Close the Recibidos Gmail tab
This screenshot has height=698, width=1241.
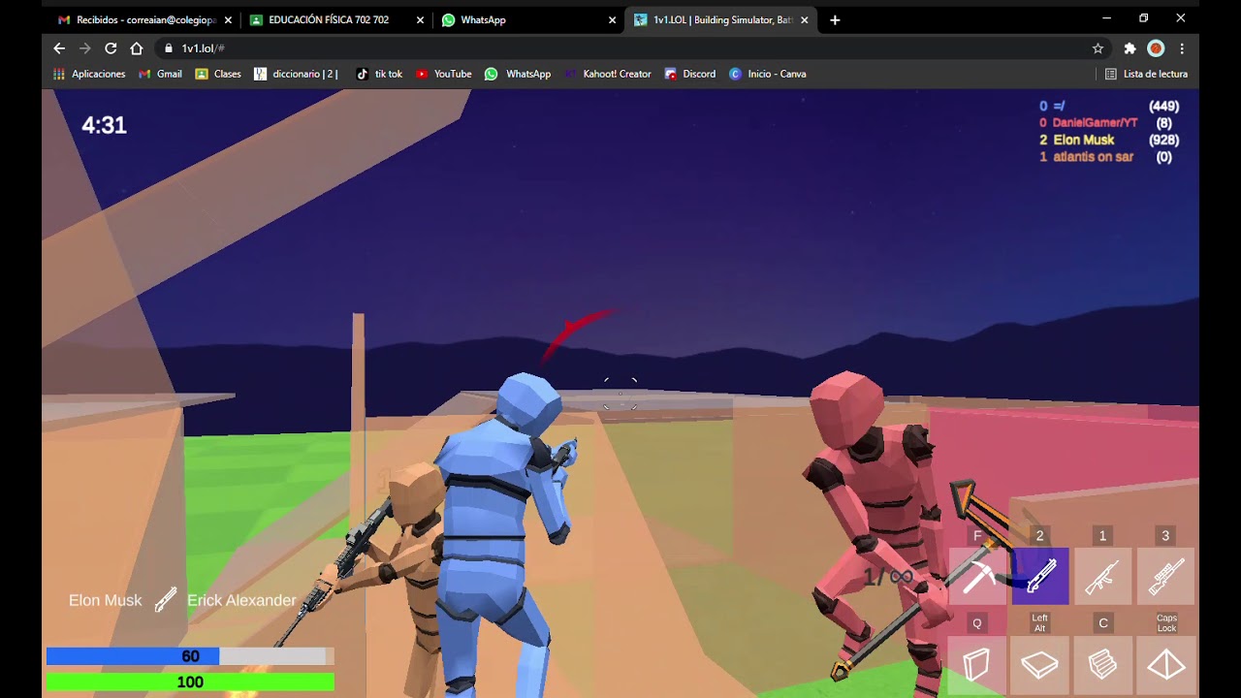[x=228, y=19]
